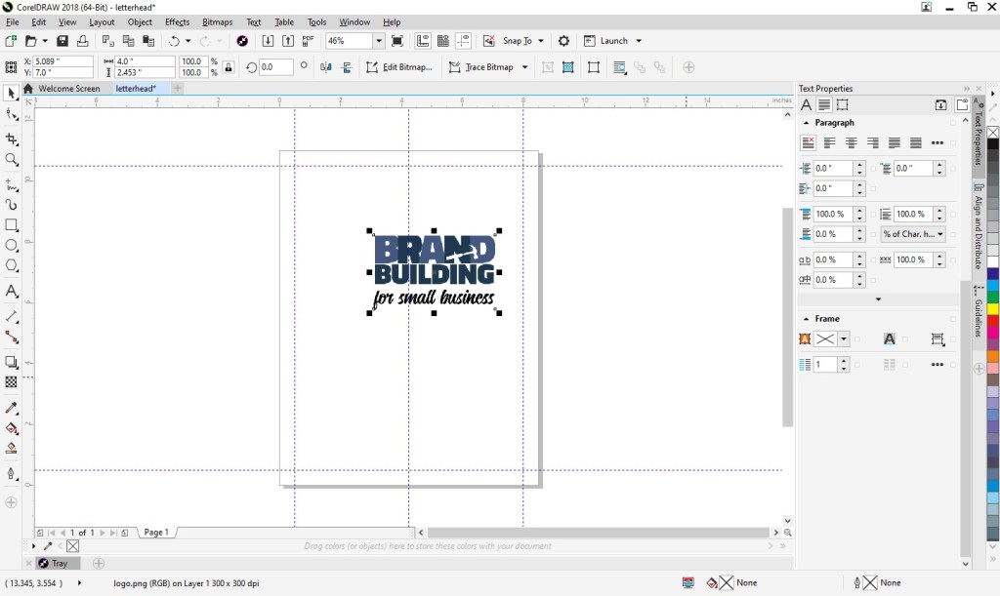
Task: Toggle the lock ratio padlock
Action: pyautogui.click(x=229, y=67)
